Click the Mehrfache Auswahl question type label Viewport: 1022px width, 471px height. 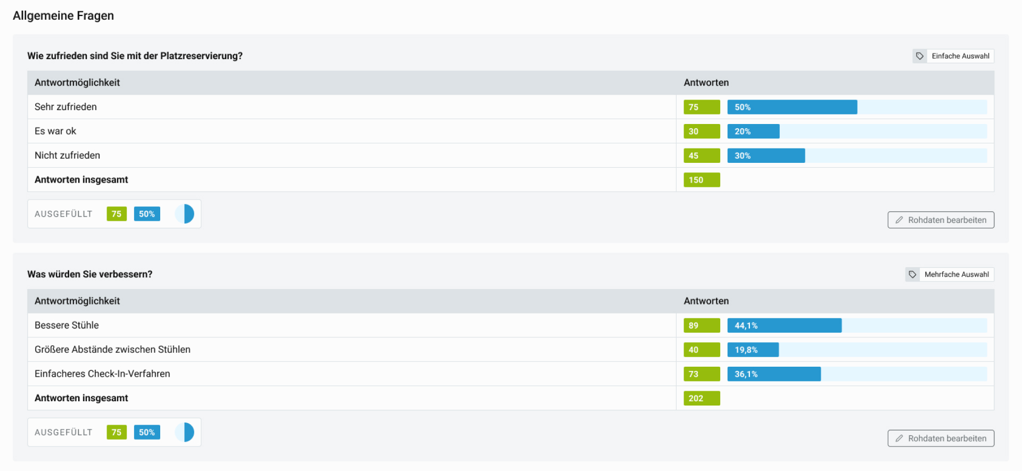pyautogui.click(x=957, y=274)
